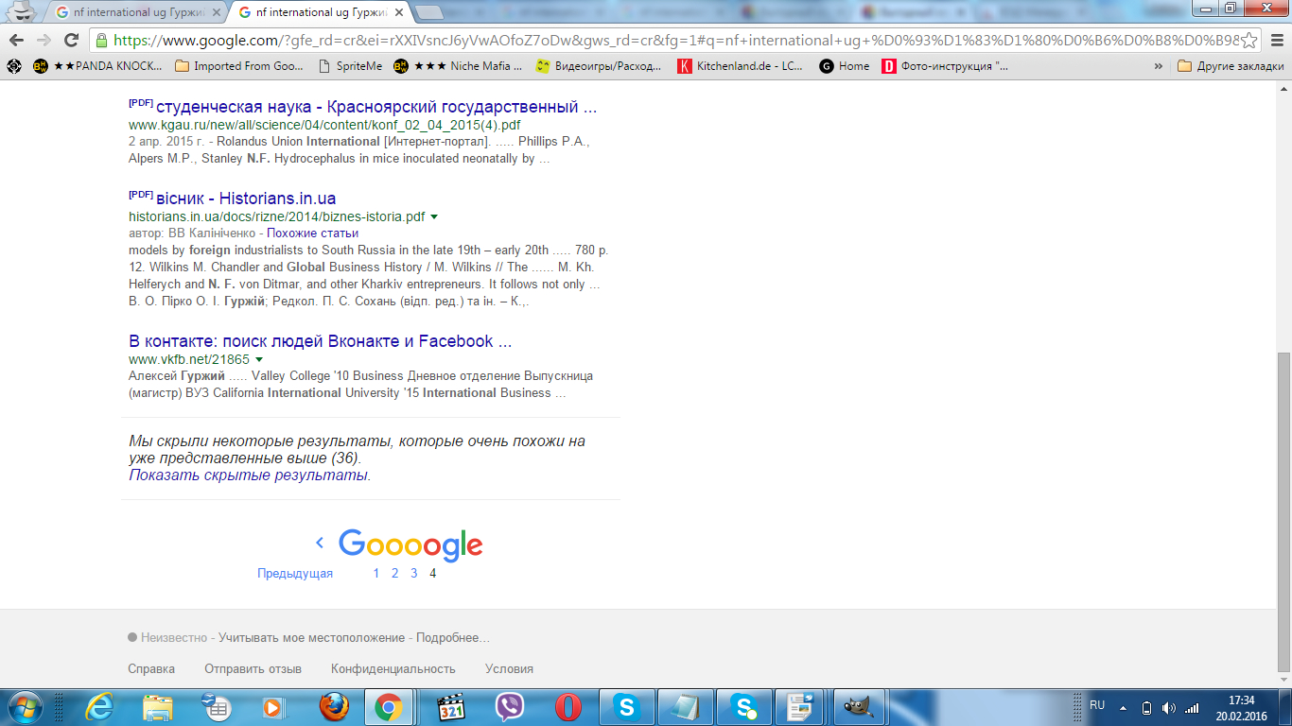The image size is (1292, 726).
Task: Open Viber from the taskbar
Action: point(510,707)
